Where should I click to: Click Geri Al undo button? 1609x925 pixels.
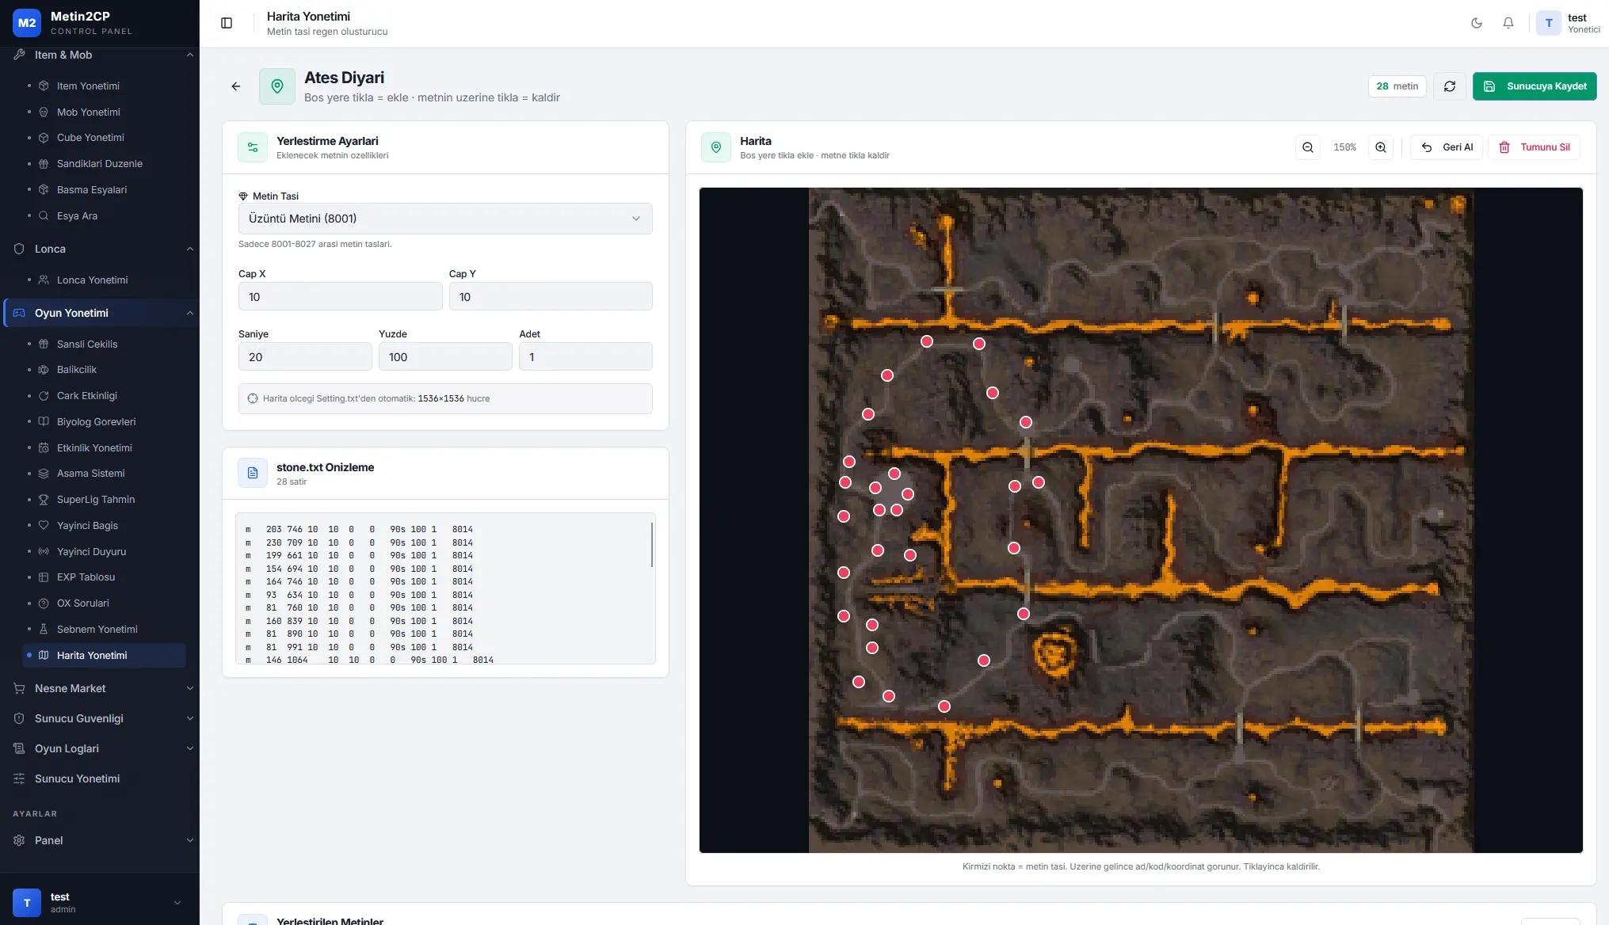tap(1447, 147)
